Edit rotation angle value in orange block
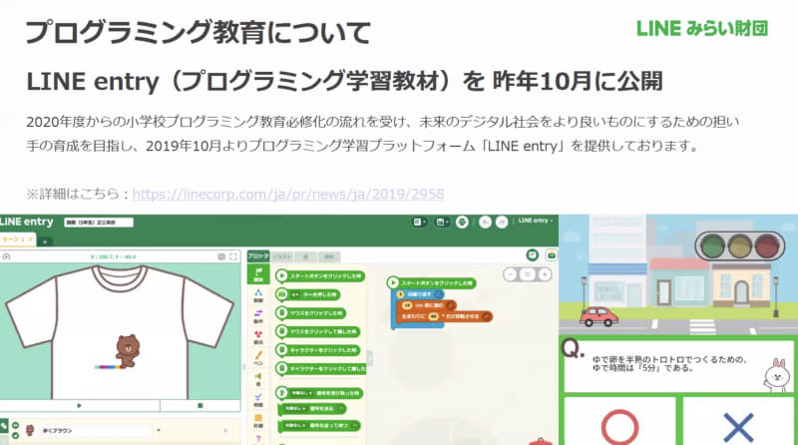The image size is (798, 445). point(433,316)
